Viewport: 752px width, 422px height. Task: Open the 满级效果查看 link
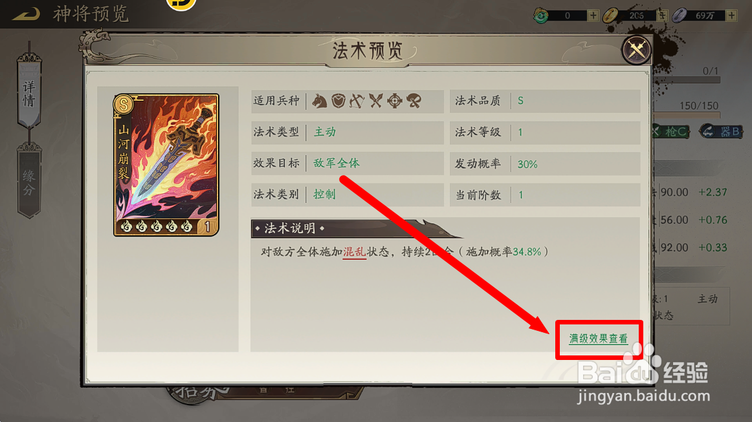599,339
